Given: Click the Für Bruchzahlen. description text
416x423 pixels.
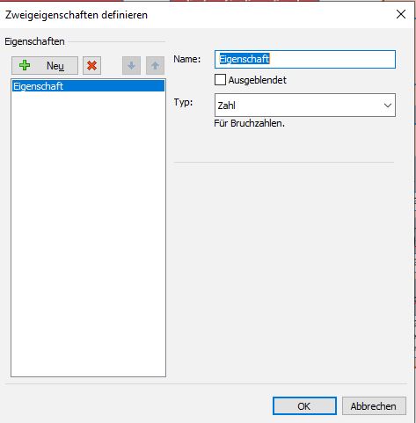Looking at the screenshot, I should pos(249,123).
